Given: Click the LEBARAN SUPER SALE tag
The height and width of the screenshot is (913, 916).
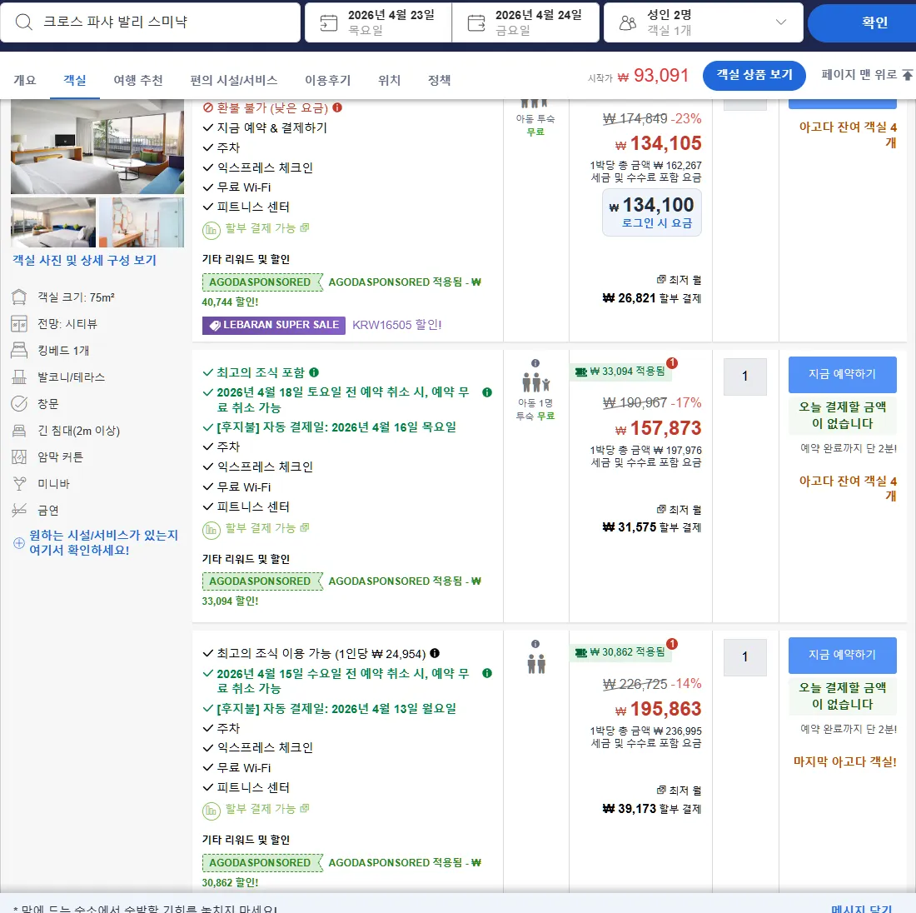Looking at the screenshot, I should (274, 325).
